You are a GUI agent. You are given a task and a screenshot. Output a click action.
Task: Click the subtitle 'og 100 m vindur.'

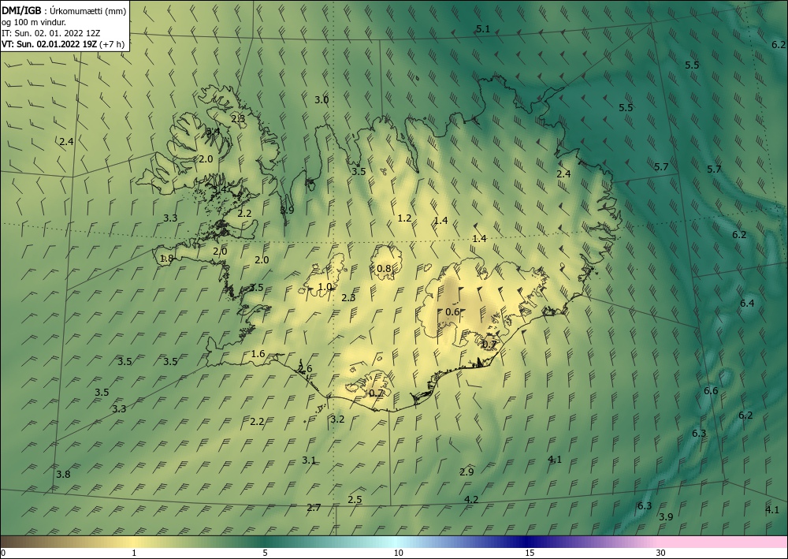click(34, 22)
